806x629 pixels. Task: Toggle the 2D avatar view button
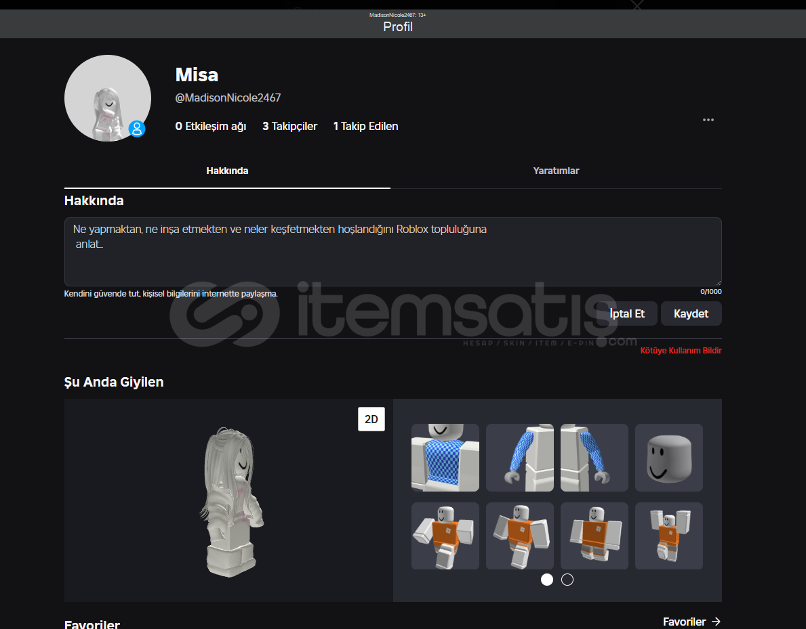coord(371,419)
